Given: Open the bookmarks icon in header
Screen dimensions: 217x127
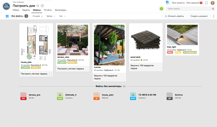Looking at the screenshot, I should click(x=206, y=3).
